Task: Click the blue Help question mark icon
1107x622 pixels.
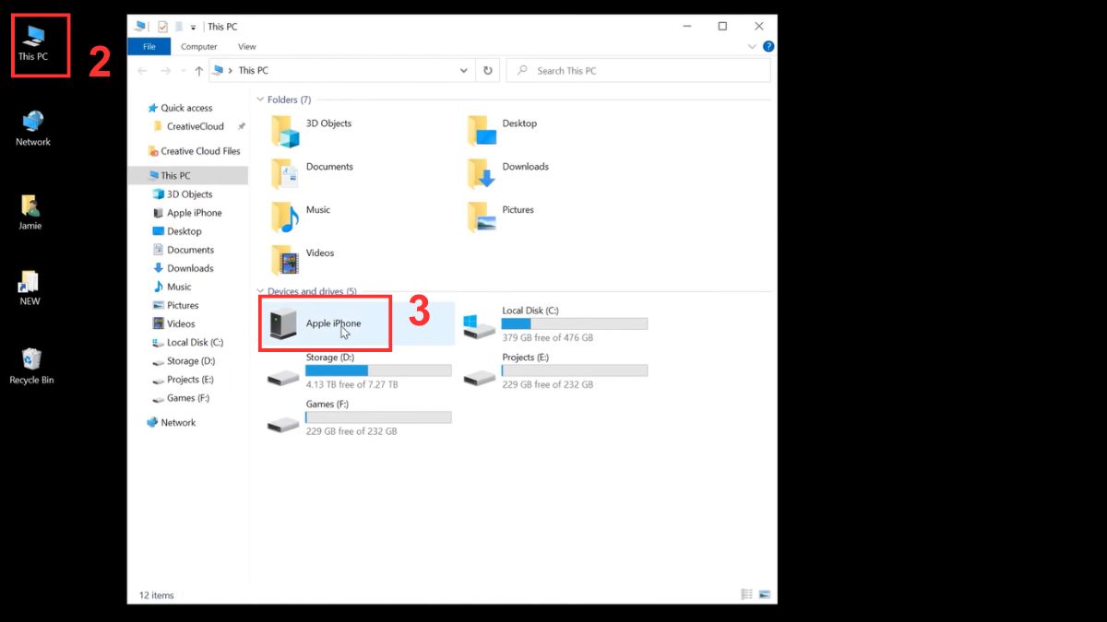Action: click(x=768, y=46)
